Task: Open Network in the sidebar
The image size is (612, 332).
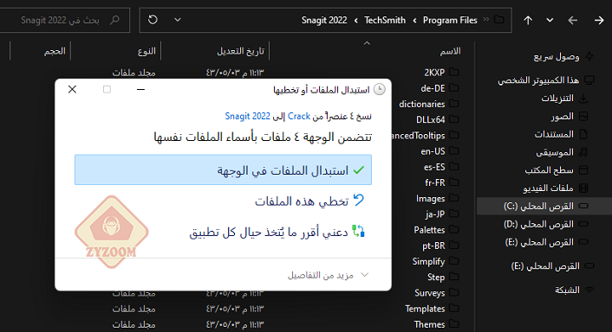Action: pos(567,290)
